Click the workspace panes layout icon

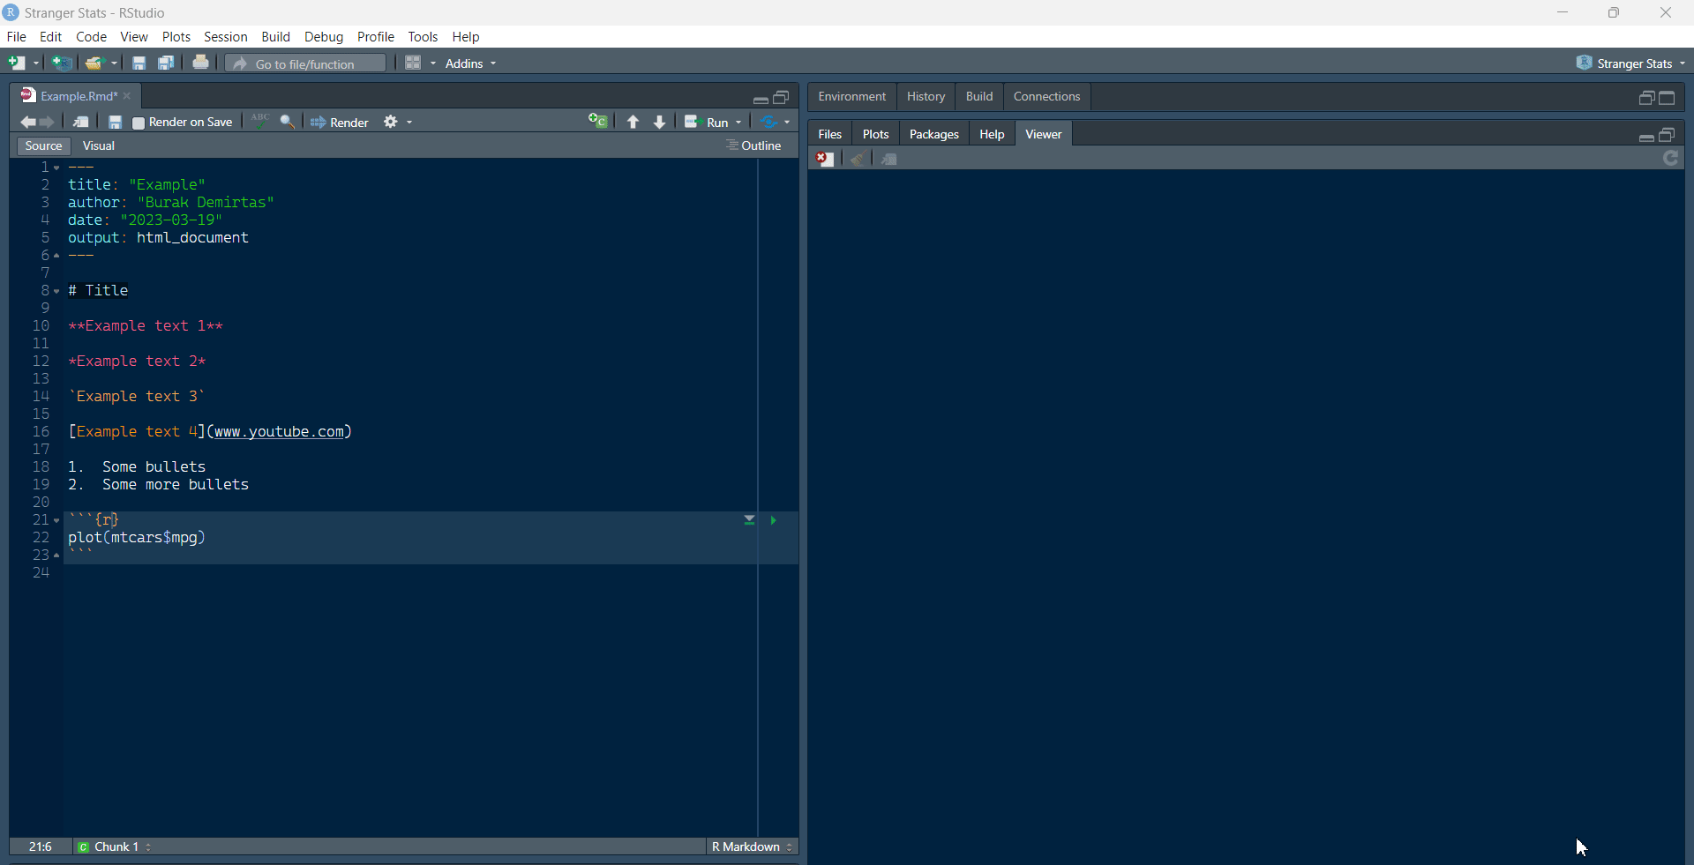[x=413, y=63]
